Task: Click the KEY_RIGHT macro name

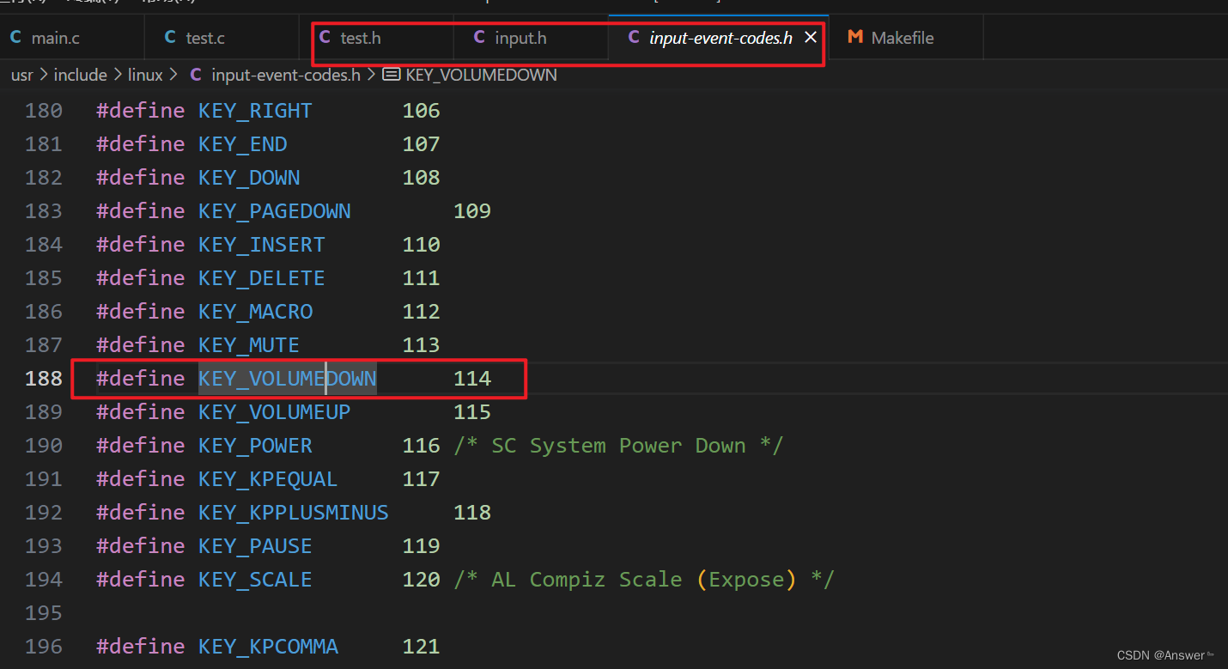Action: point(255,111)
